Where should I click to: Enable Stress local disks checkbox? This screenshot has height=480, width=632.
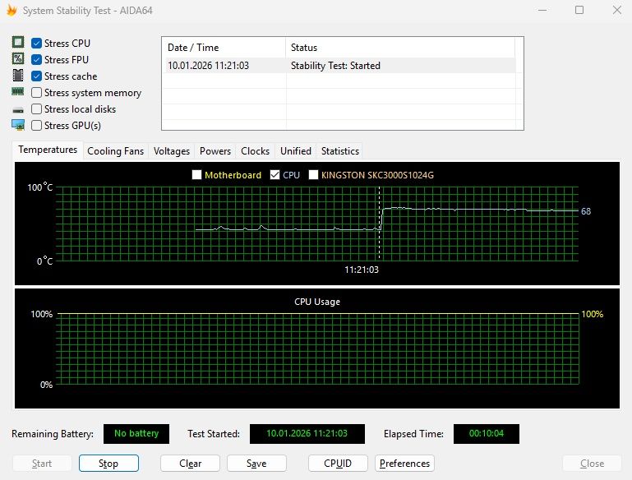[x=36, y=109]
